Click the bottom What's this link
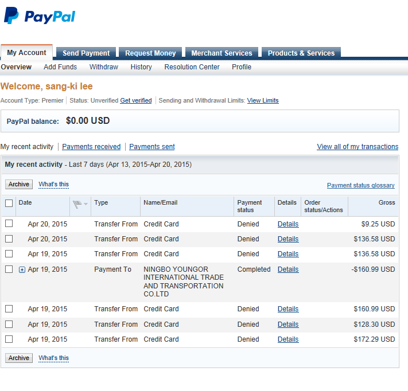 coord(53,358)
